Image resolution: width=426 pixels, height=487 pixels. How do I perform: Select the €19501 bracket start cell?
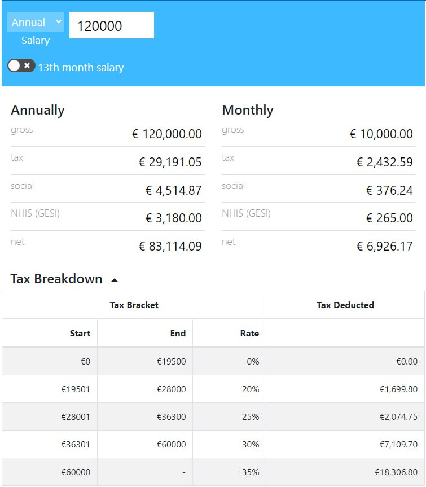pyautogui.click(x=76, y=389)
